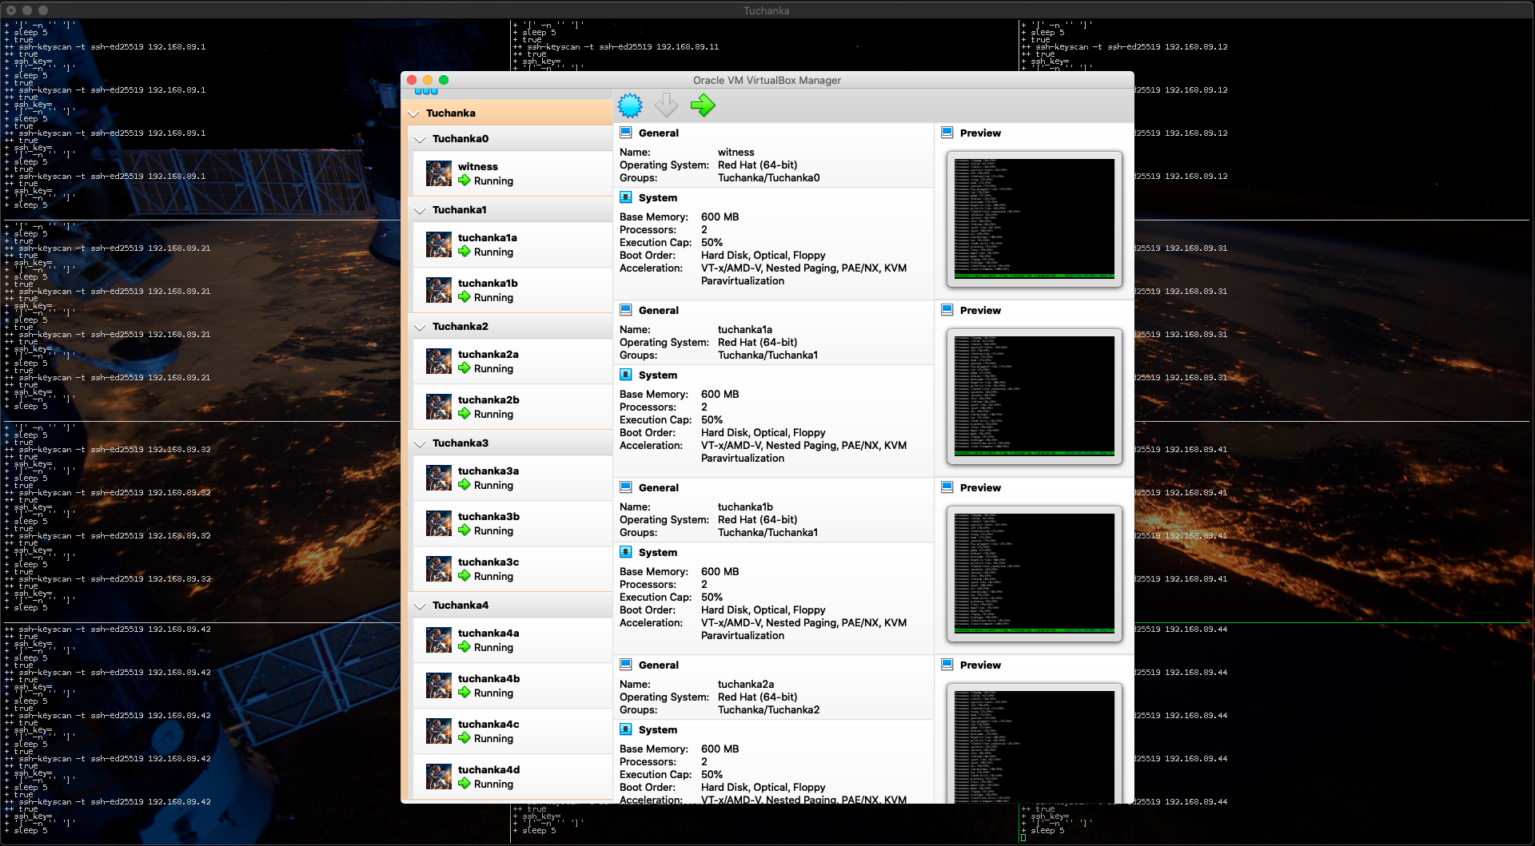This screenshot has width=1535, height=846.
Task: Collapse the Tuchanka1 group chevron
Action: [420, 210]
